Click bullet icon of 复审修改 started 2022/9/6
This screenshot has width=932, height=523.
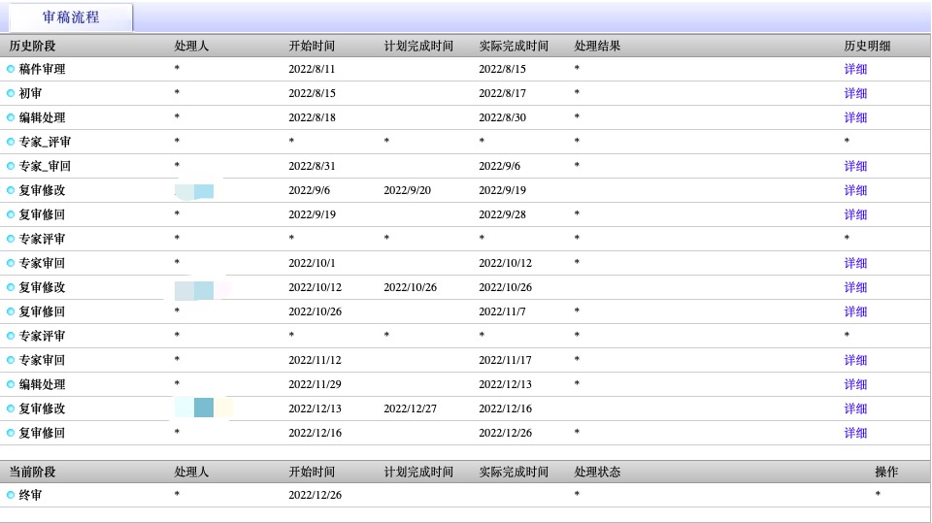click(11, 190)
